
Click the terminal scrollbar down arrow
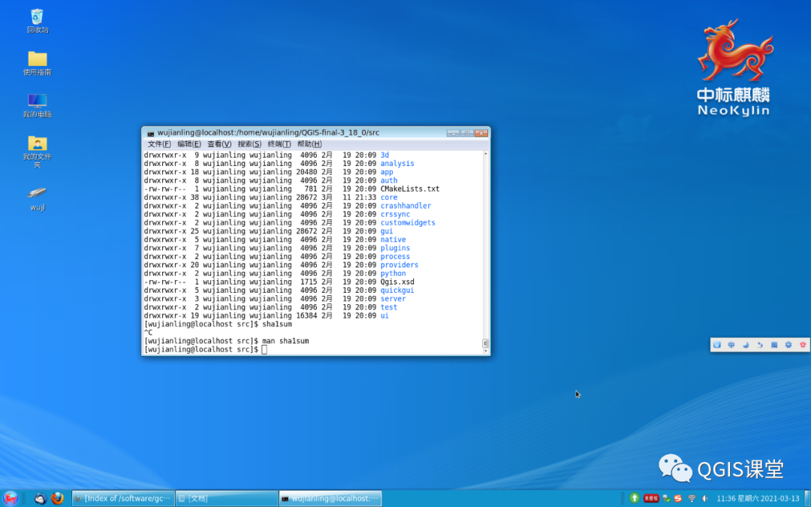click(x=485, y=352)
